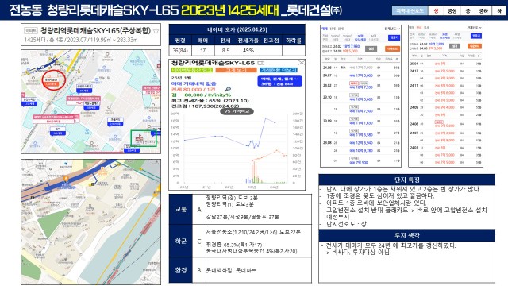Click the 24.07 매매 17억 5,000 row
Screen dimensions: 508x286
tap(360, 75)
